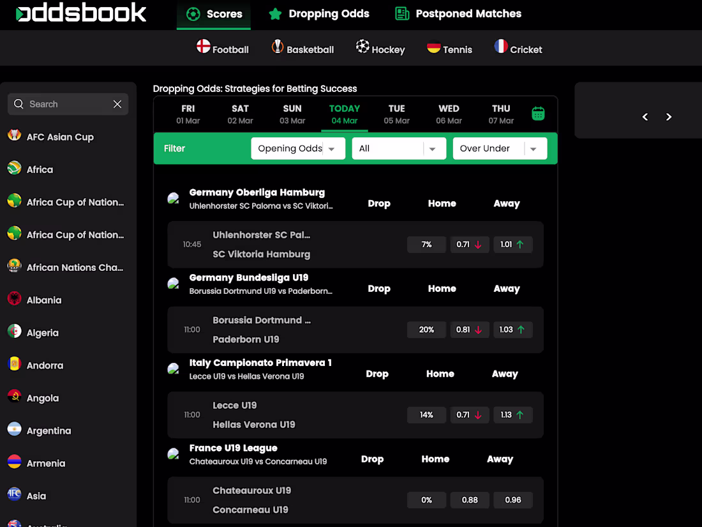Screen dimensions: 702x527
Task: Click the Argentina flag icon
Action: click(14, 429)
